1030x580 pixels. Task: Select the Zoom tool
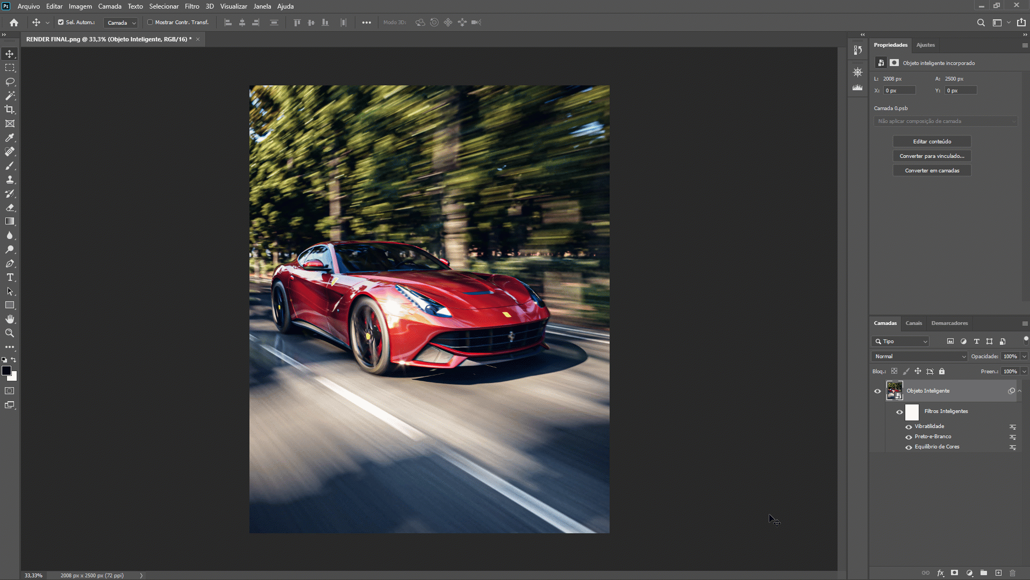click(x=10, y=333)
